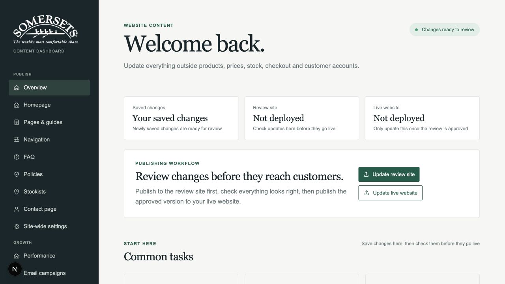Click the Overview home icon
The image size is (505, 284).
click(x=17, y=88)
